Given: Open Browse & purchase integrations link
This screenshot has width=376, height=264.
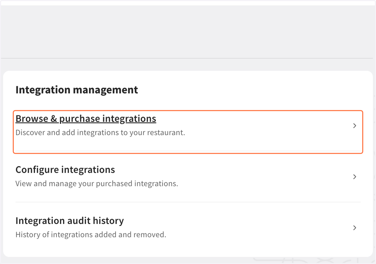Looking at the screenshot, I should (86, 119).
